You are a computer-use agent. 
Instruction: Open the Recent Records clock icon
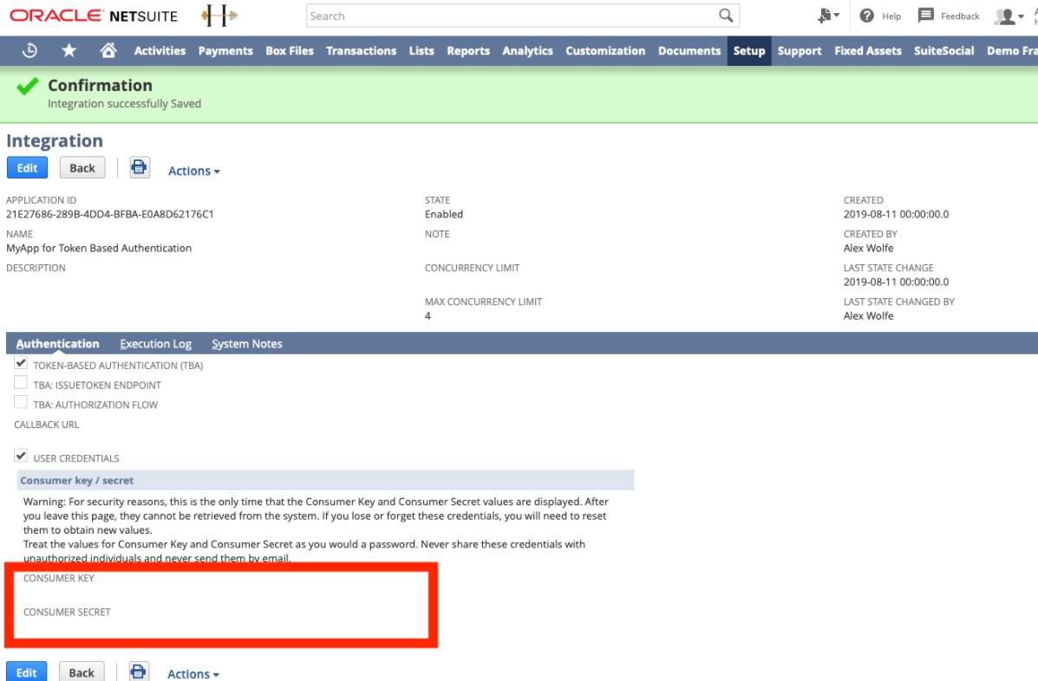click(29, 50)
